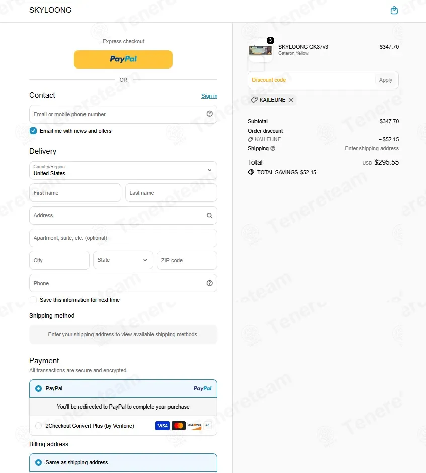Viewport: 426px width, 473px height.
Task: Click the PayPal express checkout button
Action: (x=123, y=59)
